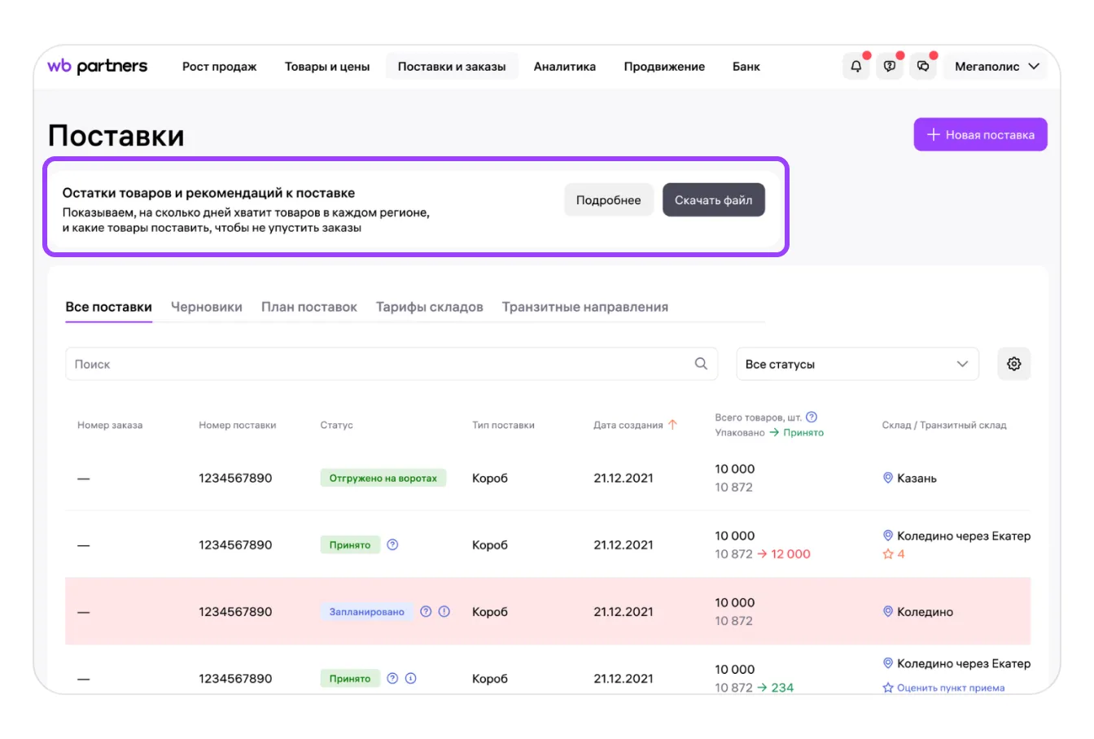Click the Новая поставка button
The height and width of the screenshot is (739, 1094).
980,135
